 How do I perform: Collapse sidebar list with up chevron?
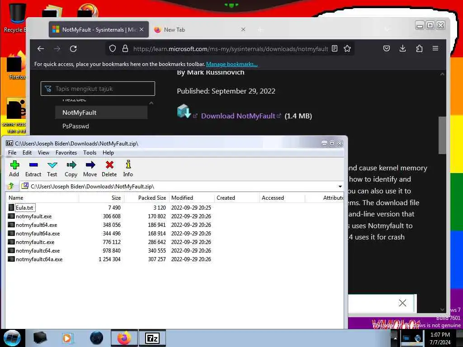point(151,103)
